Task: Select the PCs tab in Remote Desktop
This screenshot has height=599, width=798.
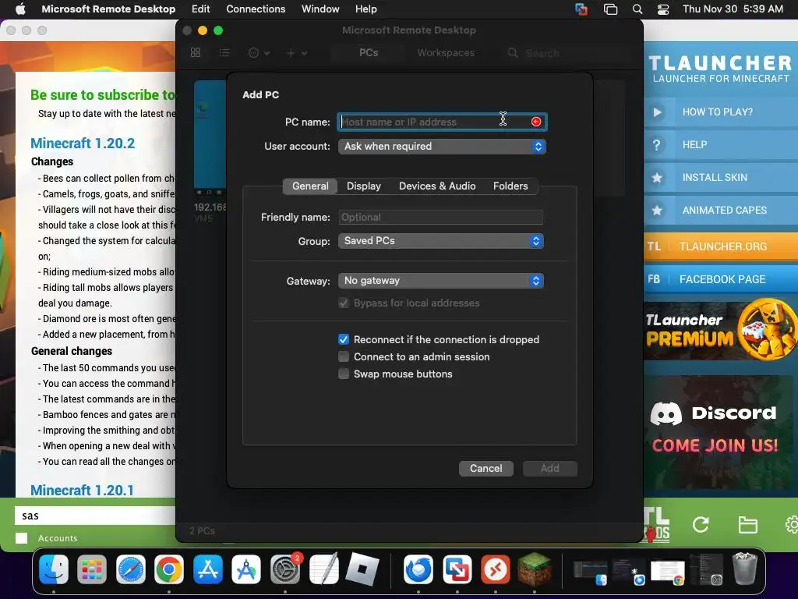Action: click(x=369, y=52)
